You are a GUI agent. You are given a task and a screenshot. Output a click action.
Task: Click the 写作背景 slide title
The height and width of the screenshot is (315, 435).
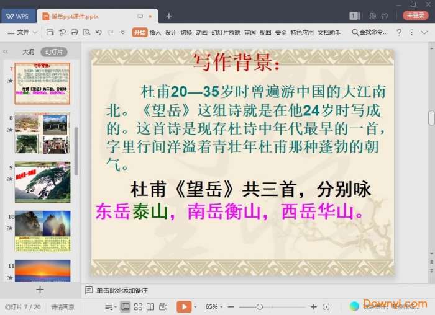[236, 62]
